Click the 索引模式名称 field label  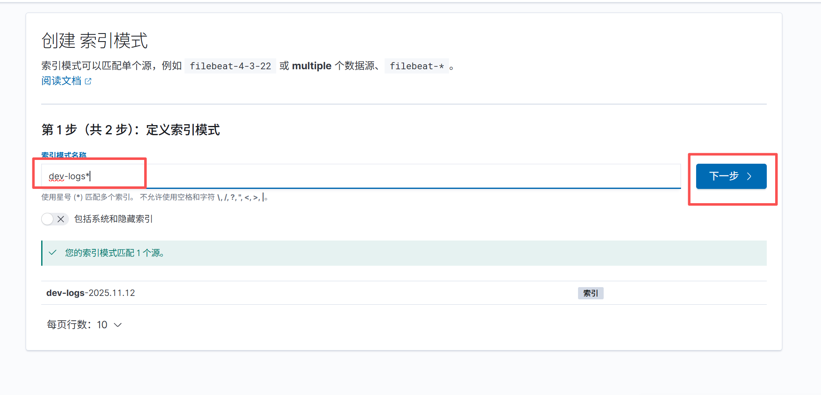(64, 155)
